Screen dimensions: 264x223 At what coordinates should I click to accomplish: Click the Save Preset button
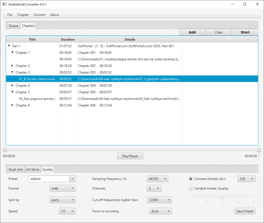point(245,211)
